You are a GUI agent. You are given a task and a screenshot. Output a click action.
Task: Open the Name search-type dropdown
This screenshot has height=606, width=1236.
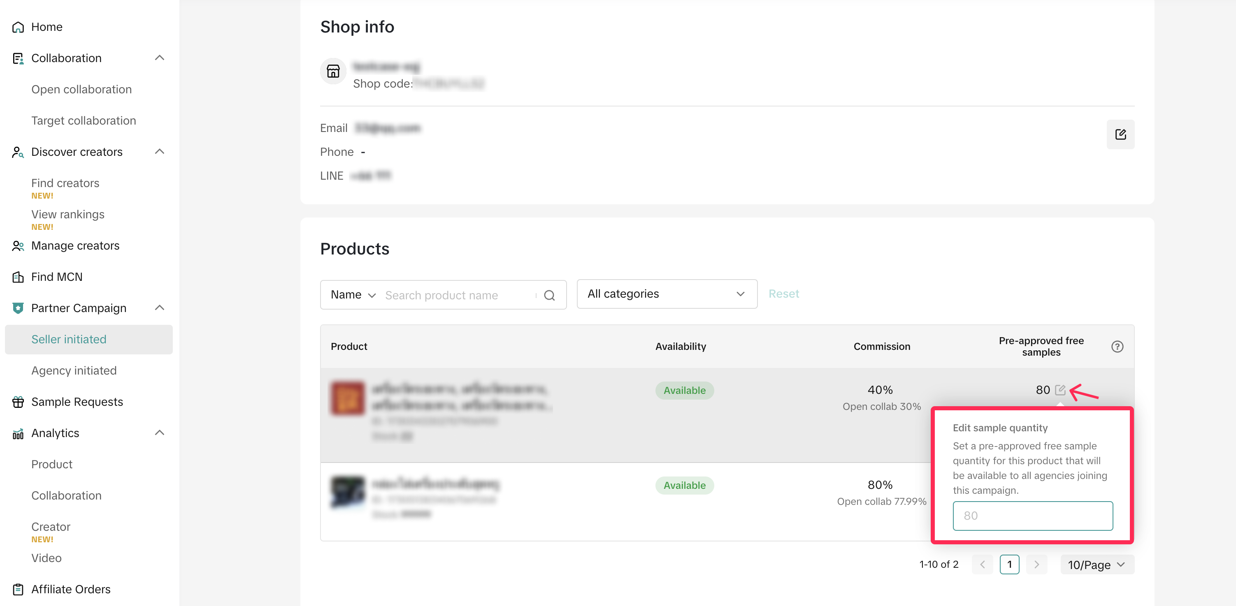[x=353, y=295]
